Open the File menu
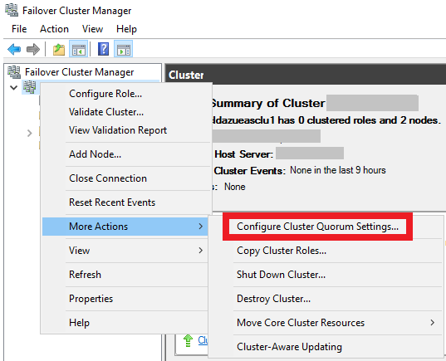 (19, 29)
